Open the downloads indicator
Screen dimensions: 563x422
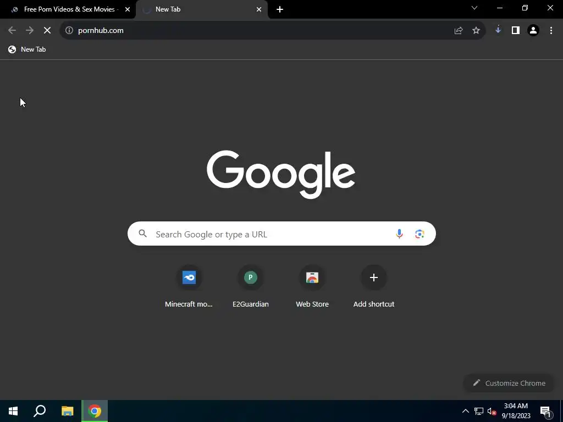tap(498, 31)
